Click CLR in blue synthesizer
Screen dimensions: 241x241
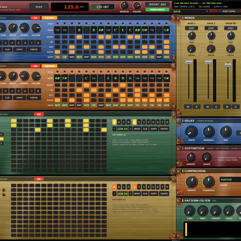click(7, 49)
